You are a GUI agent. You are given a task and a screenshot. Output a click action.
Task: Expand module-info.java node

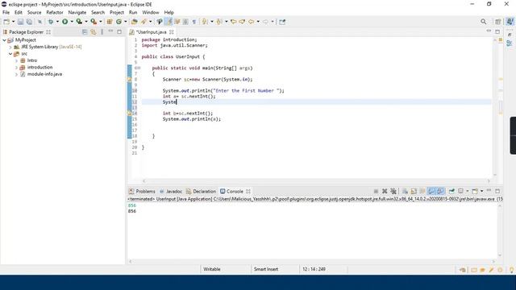[16, 74]
